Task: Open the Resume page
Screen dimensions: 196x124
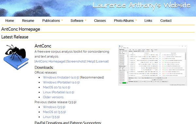Action: click(x=28, y=21)
